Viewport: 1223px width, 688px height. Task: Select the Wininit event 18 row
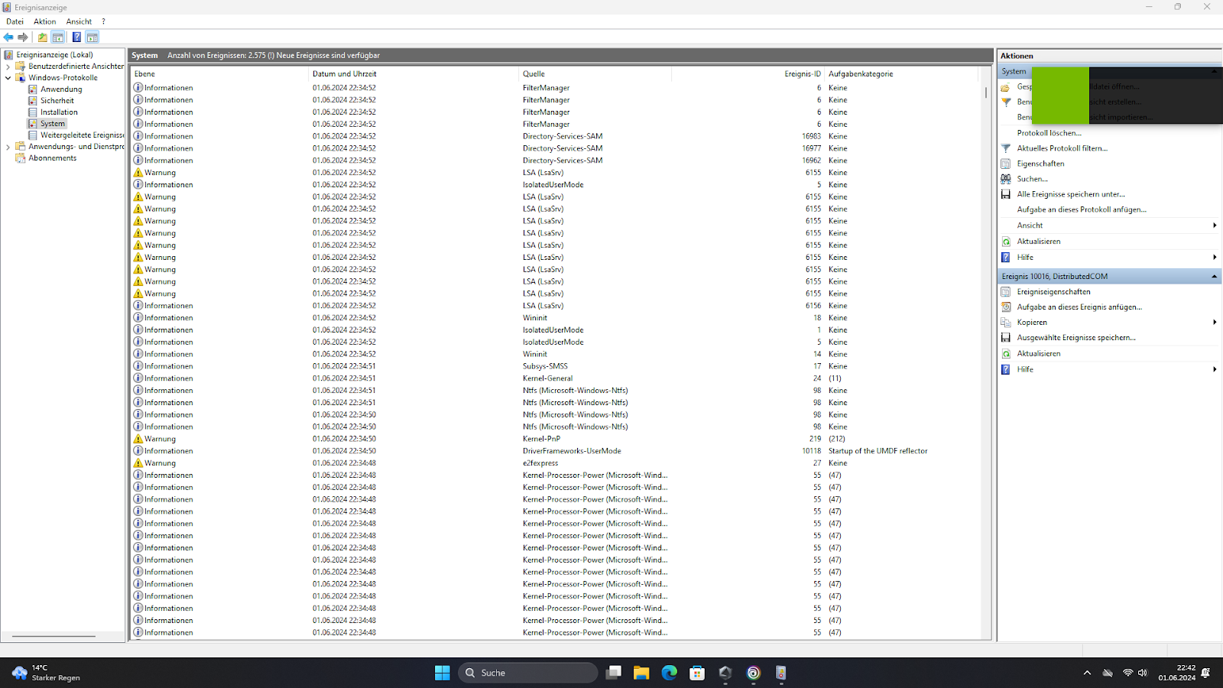(556, 318)
